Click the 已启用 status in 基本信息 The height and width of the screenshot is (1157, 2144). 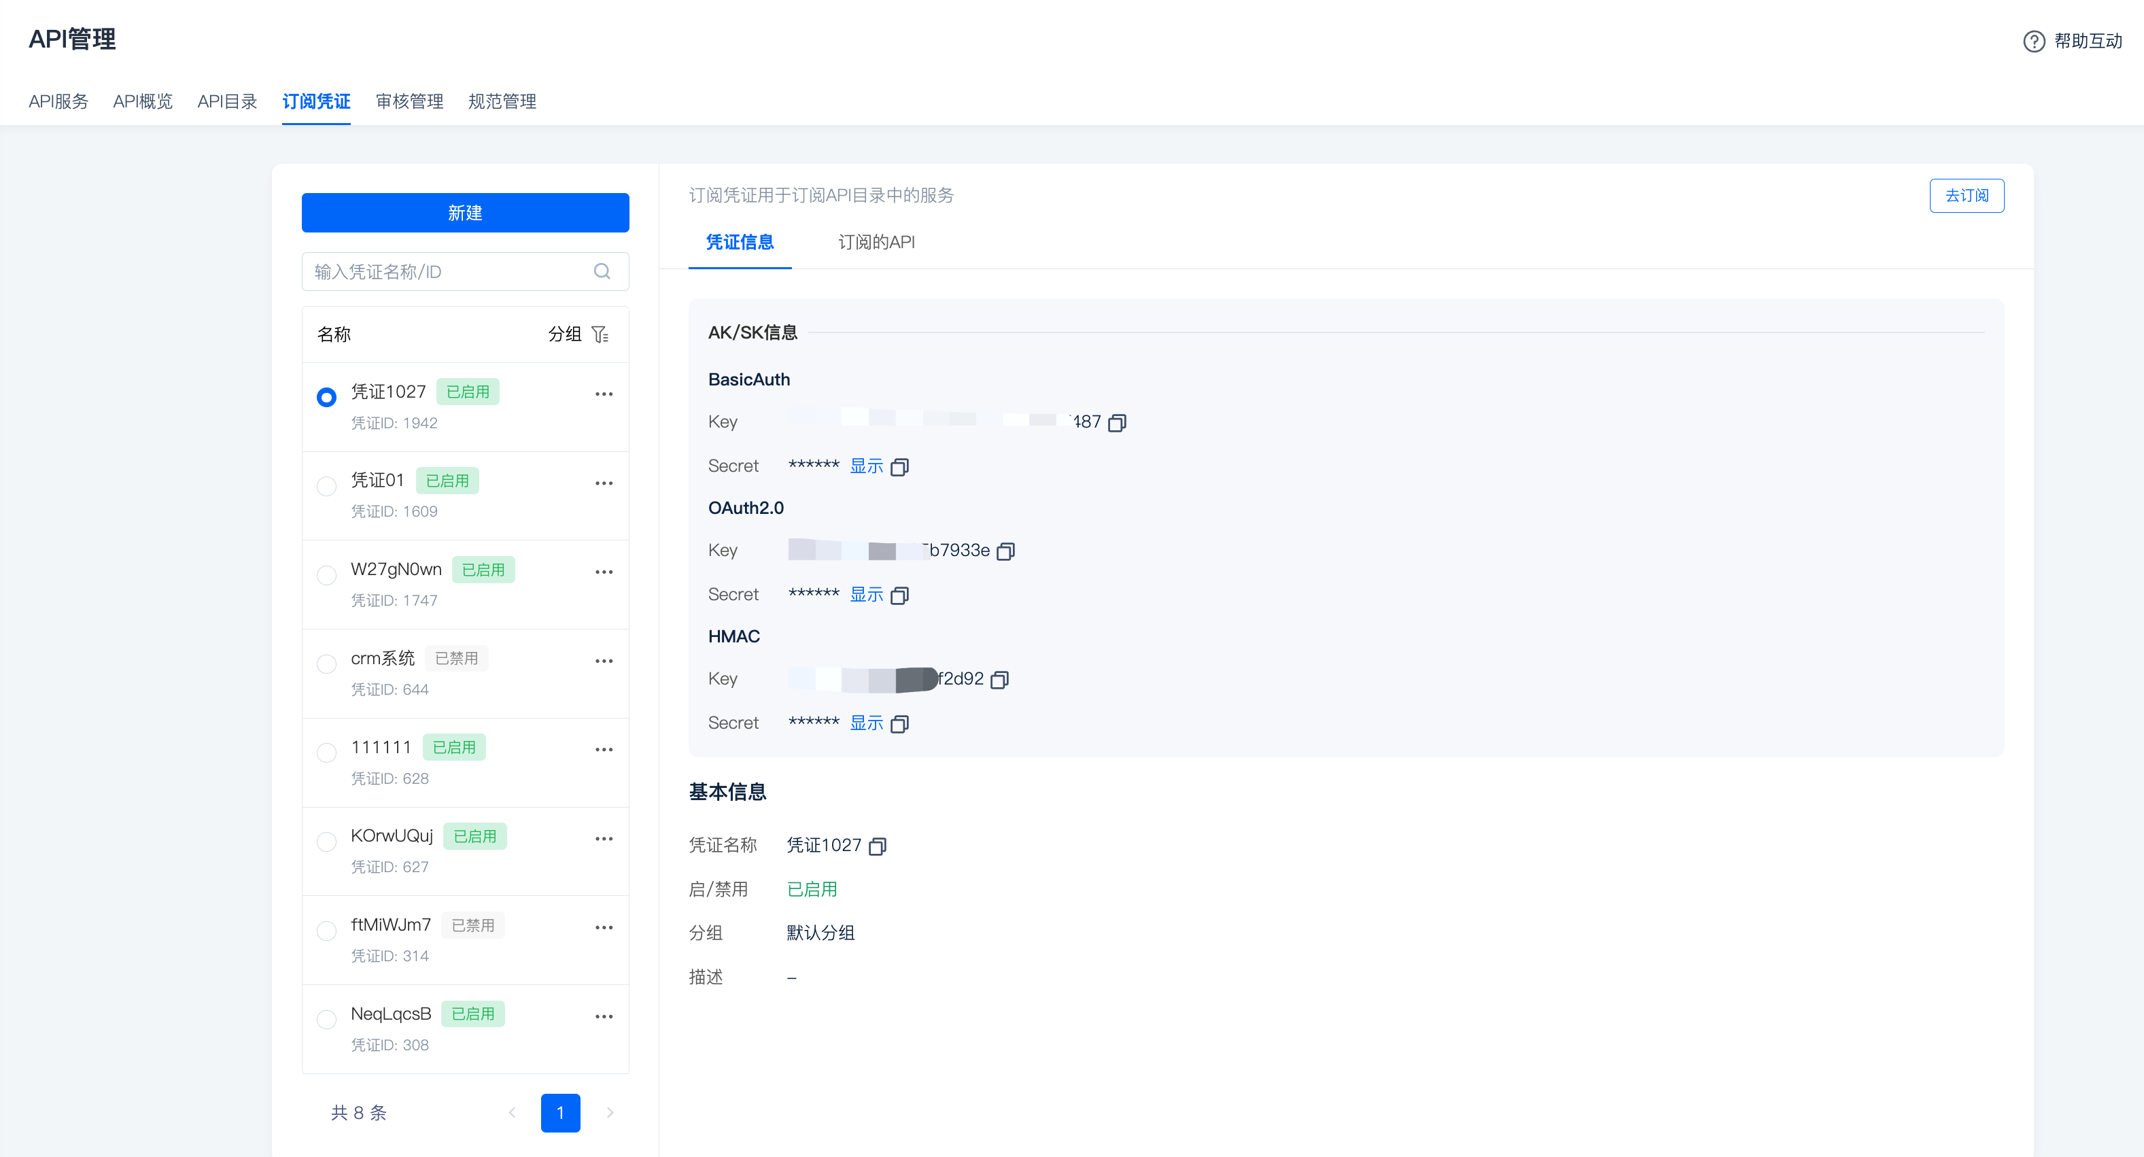click(x=812, y=889)
